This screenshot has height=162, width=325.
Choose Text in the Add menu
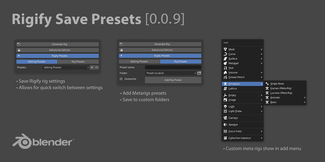click(x=242, y=68)
